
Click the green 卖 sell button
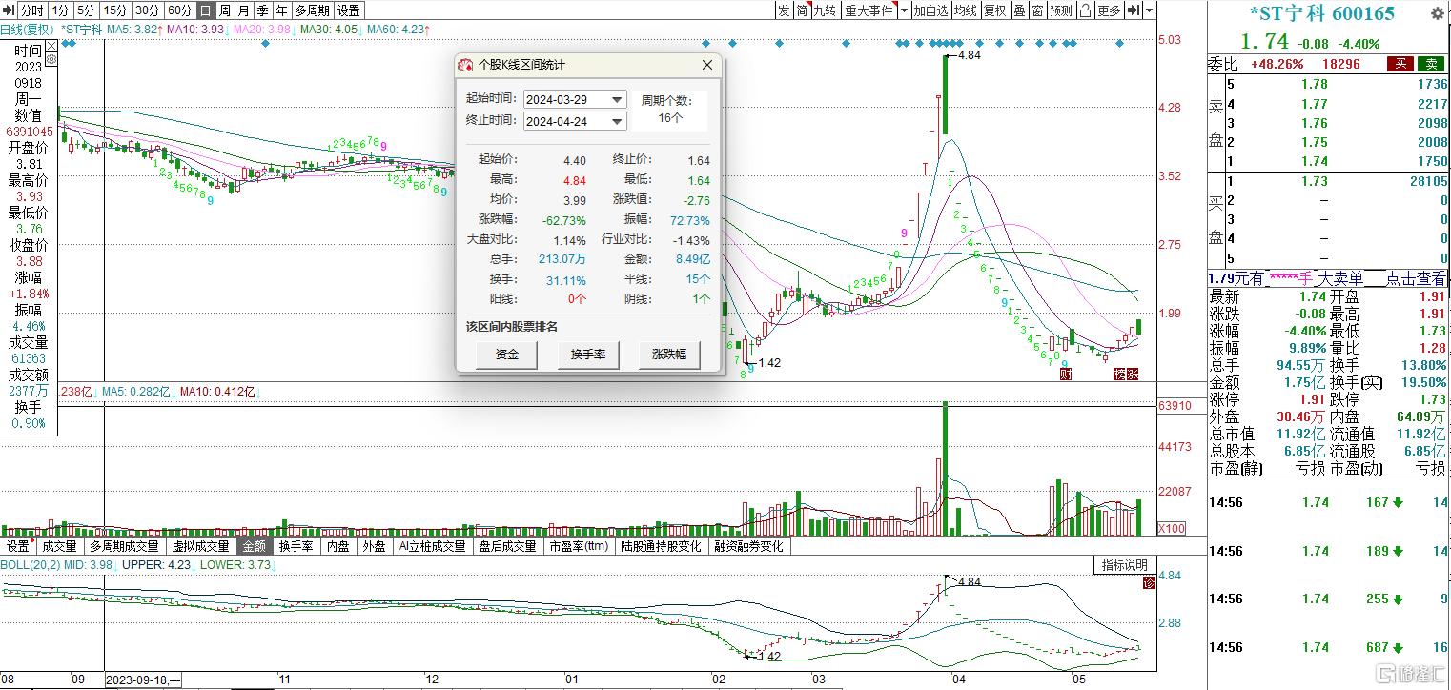point(1432,64)
